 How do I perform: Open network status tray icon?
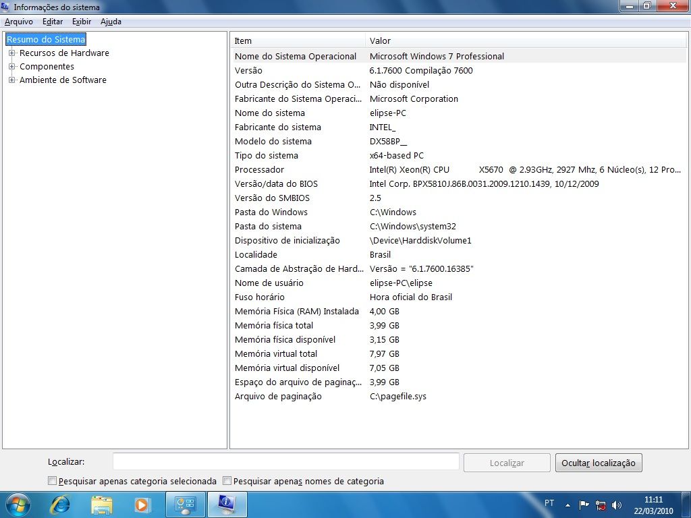[600, 505]
